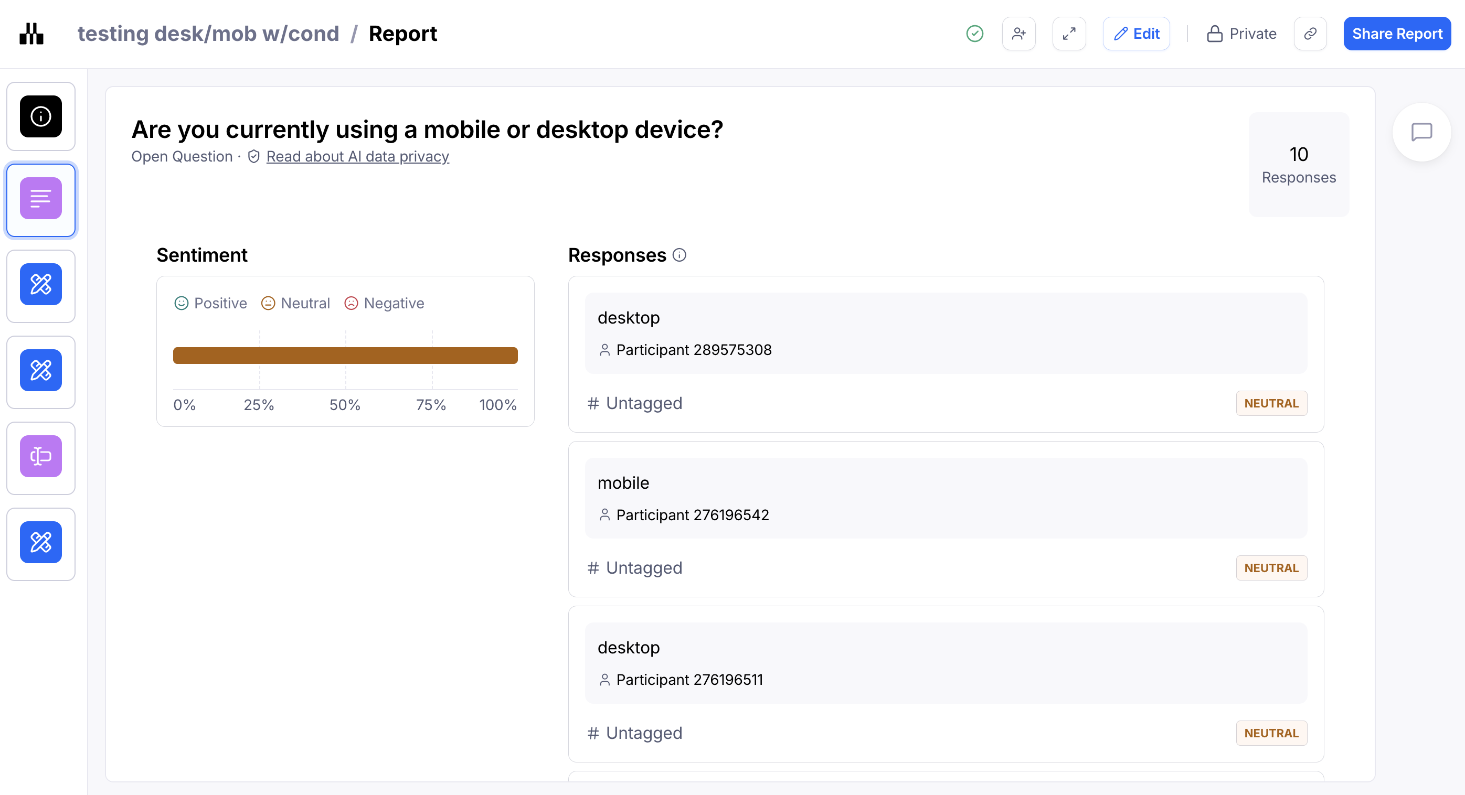The height and width of the screenshot is (795, 1465).
Task: Click the green saved status checkmark
Action: coord(975,34)
